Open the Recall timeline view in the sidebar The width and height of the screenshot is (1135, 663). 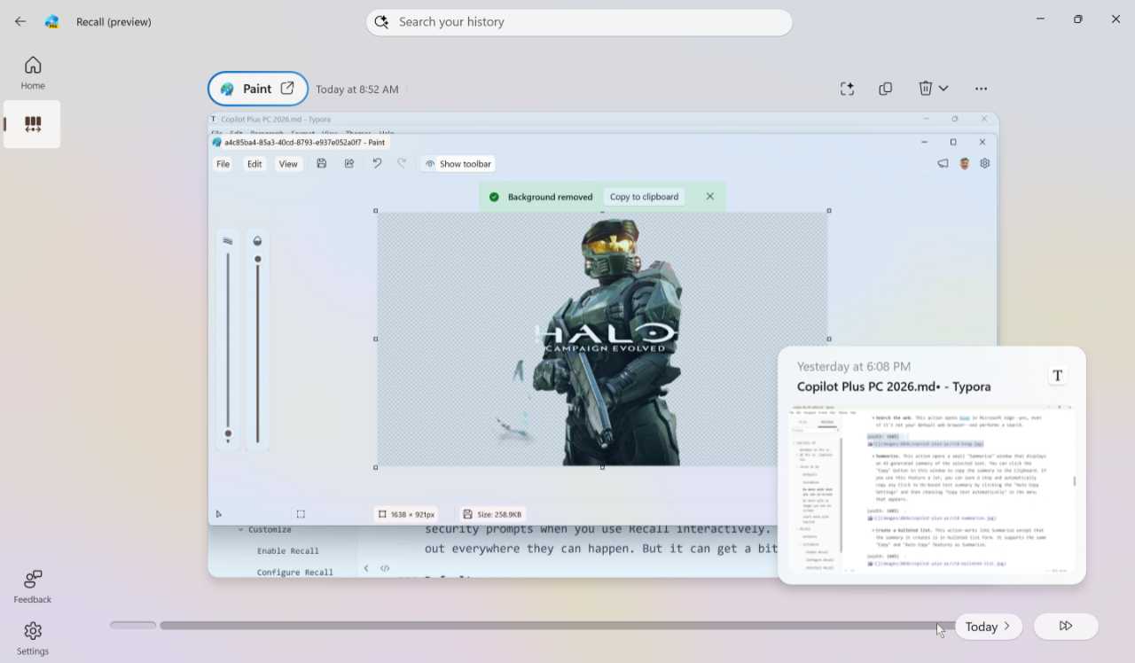33,124
